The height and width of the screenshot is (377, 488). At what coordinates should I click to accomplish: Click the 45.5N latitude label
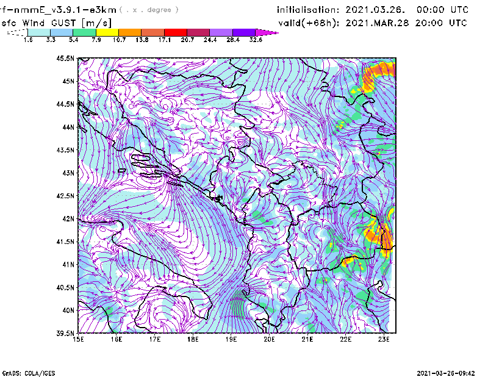click(x=65, y=58)
